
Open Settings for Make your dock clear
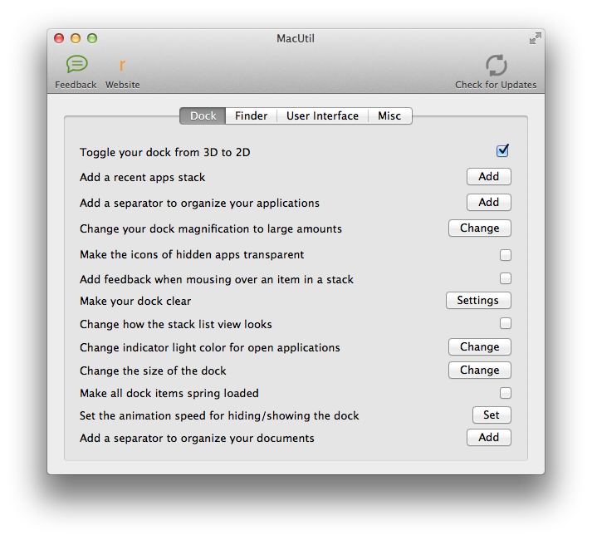[x=478, y=301]
